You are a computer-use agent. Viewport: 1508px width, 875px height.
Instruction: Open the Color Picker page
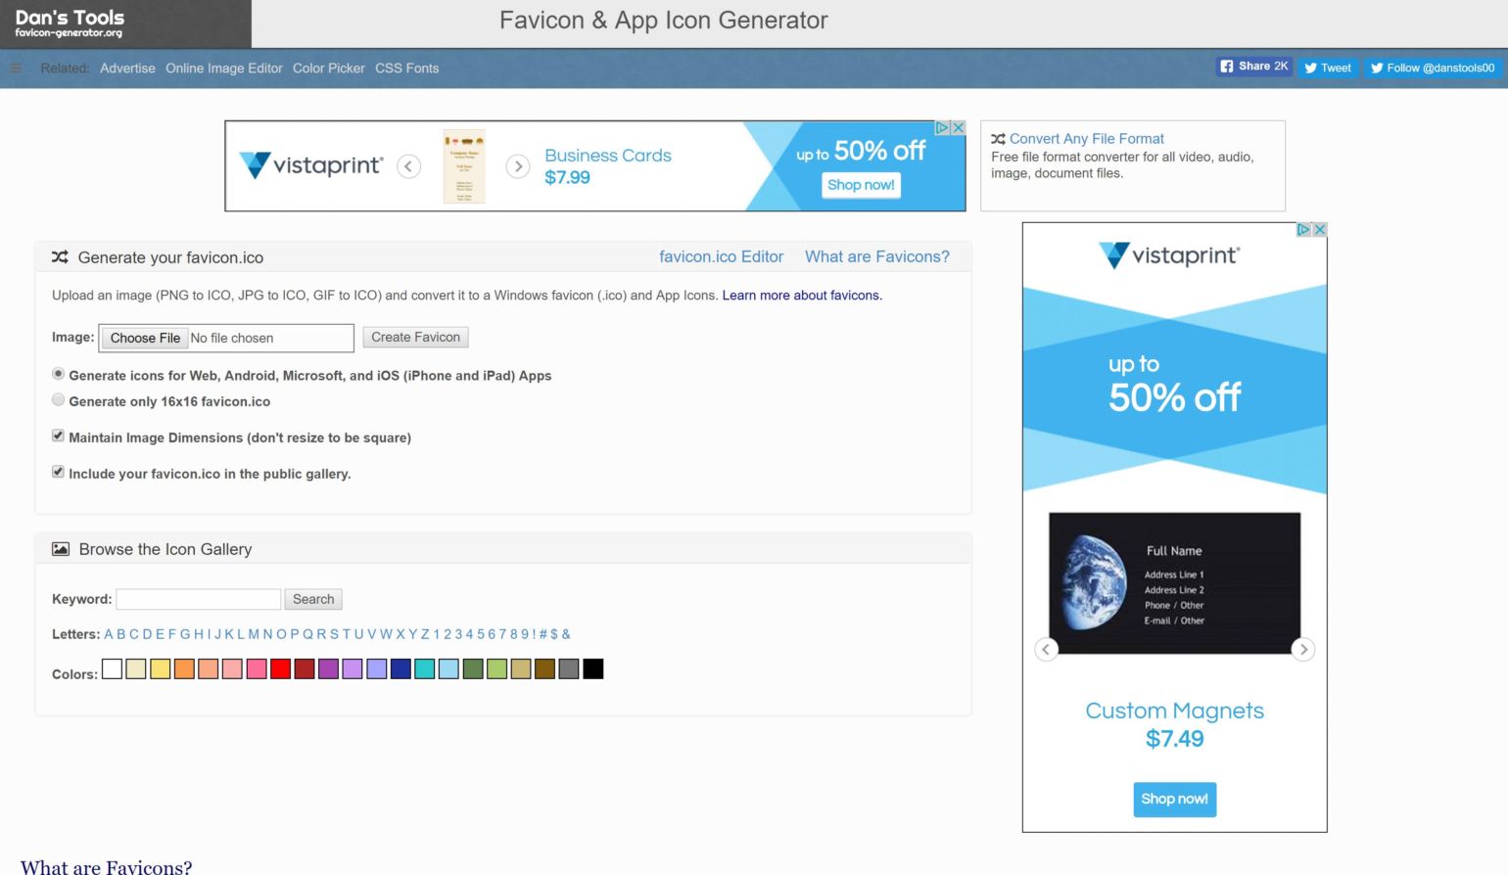(329, 68)
